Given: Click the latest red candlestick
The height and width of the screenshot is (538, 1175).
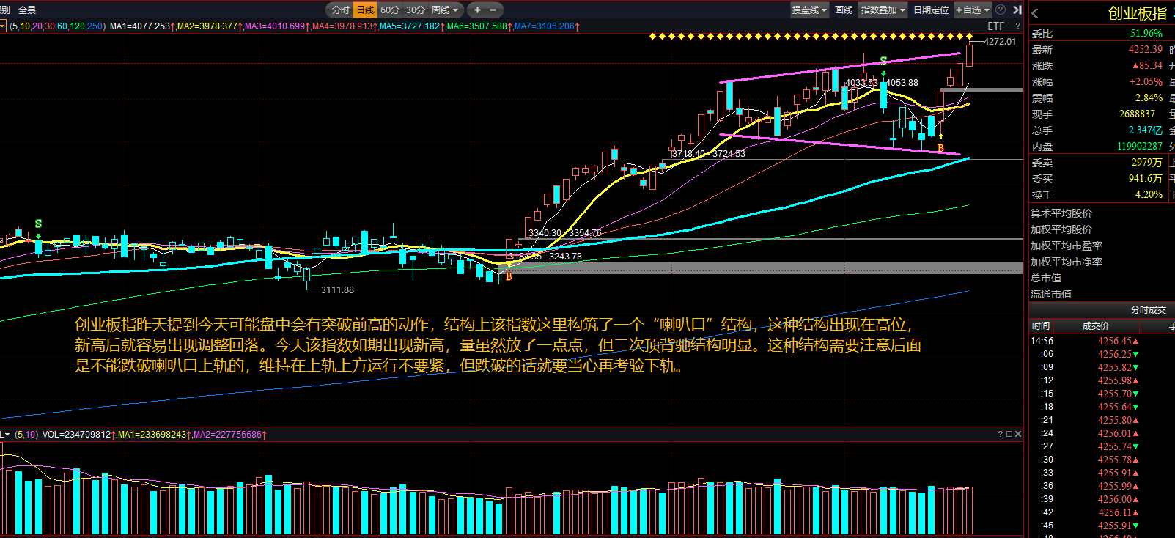Looking at the screenshot, I should (970, 56).
